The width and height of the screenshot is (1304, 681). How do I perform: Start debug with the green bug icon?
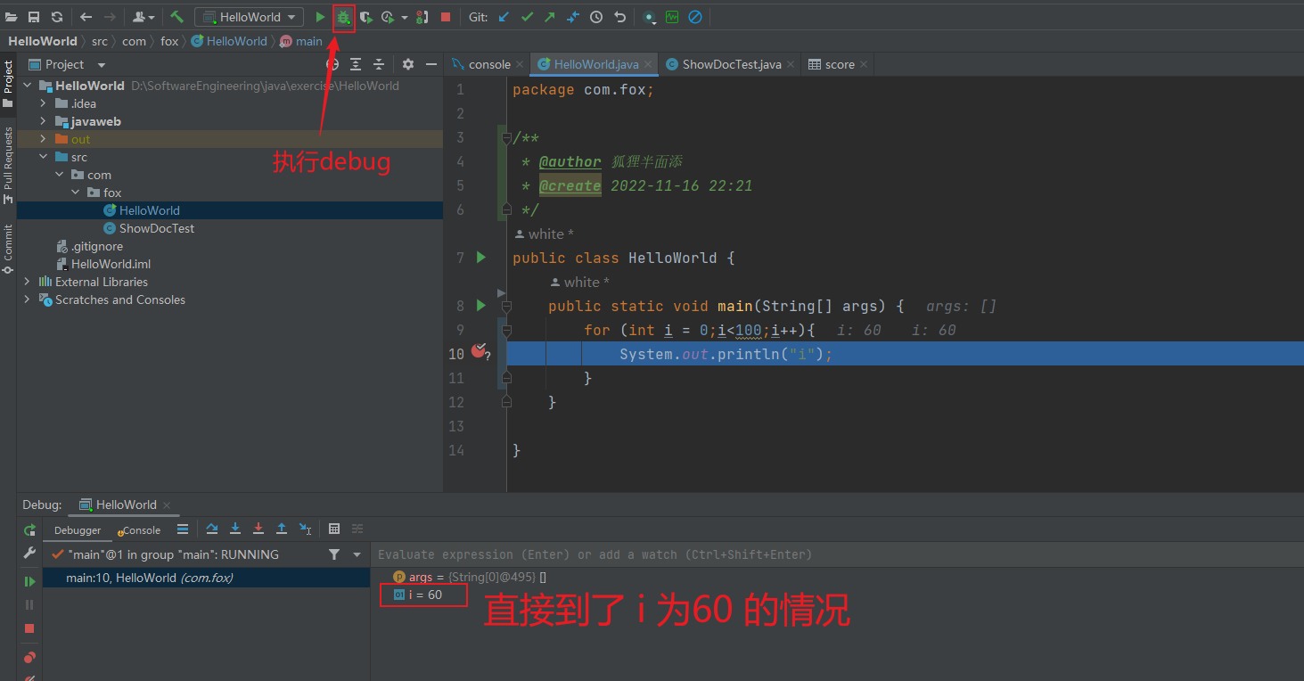click(343, 17)
